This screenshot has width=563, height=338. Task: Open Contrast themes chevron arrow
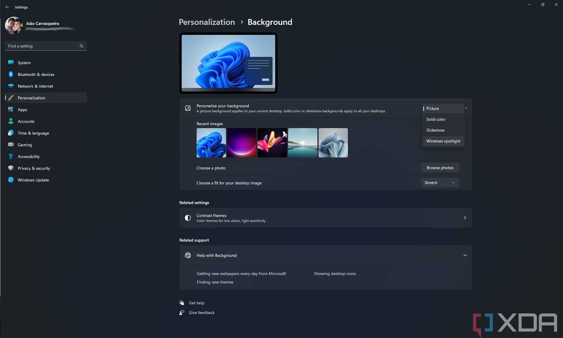(x=465, y=218)
